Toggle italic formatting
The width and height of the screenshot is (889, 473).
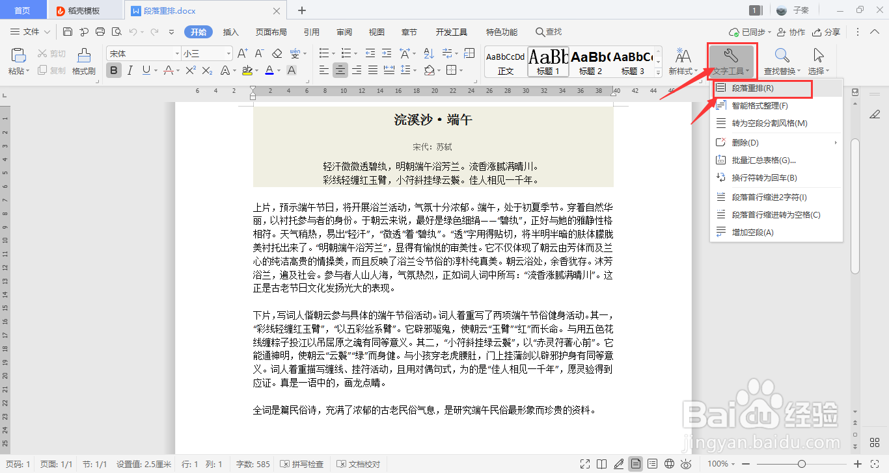pyautogui.click(x=130, y=70)
